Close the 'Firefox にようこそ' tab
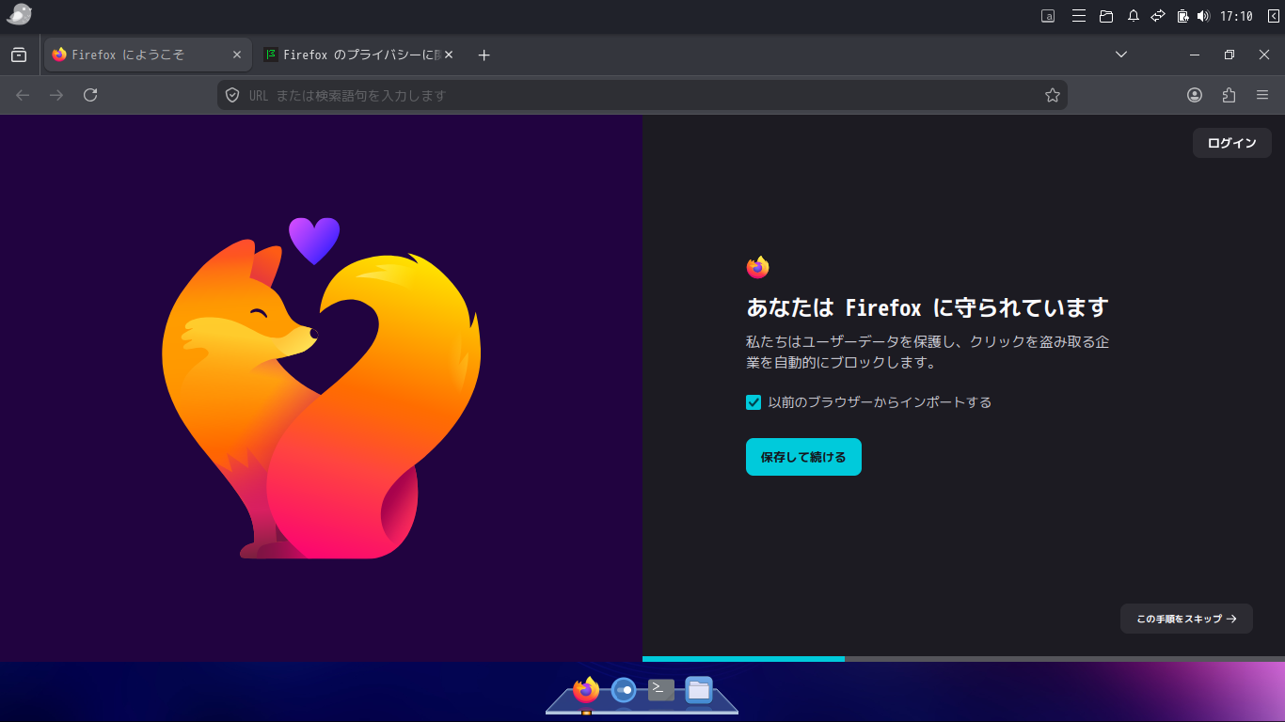 (x=237, y=55)
